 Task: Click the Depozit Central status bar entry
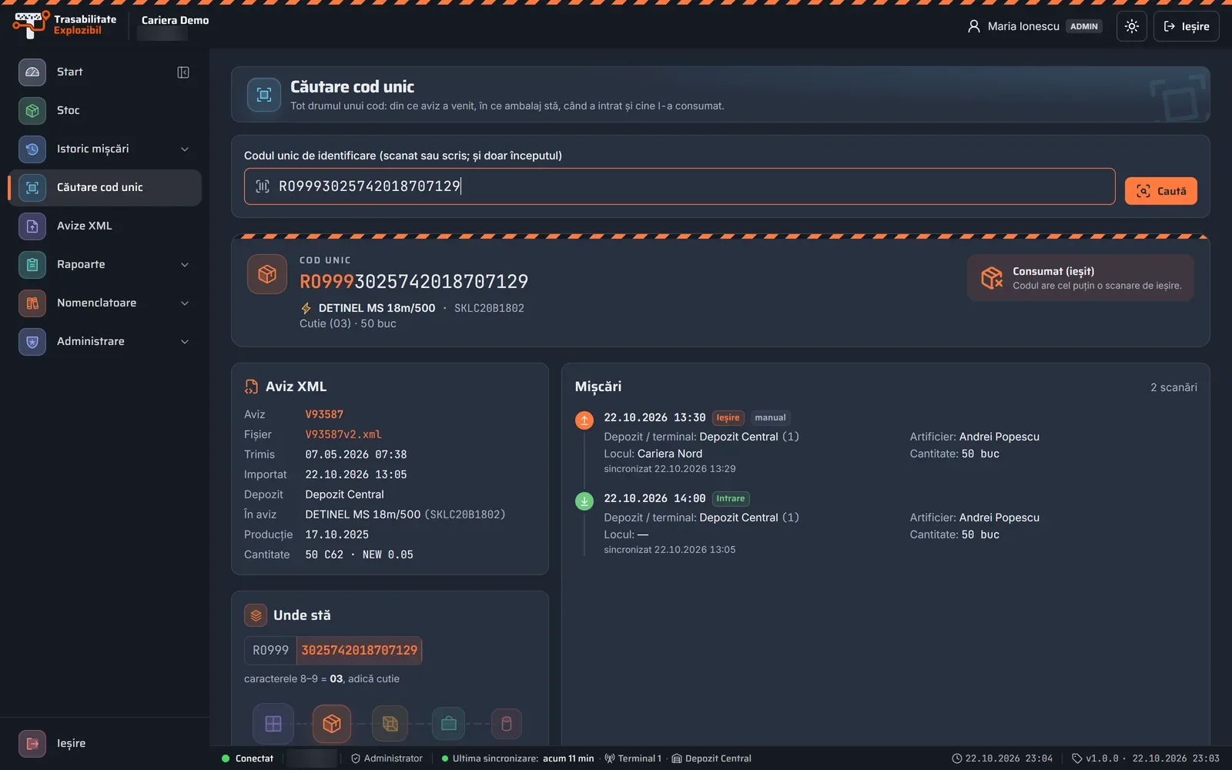[711, 758]
